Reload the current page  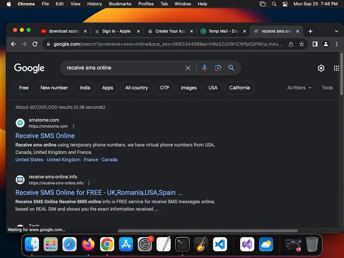(35, 44)
